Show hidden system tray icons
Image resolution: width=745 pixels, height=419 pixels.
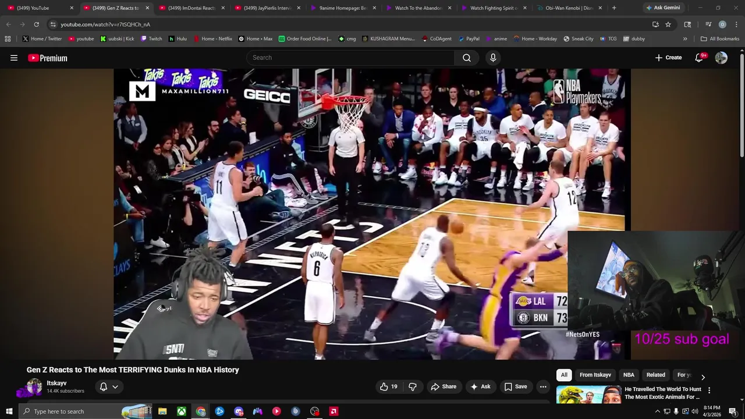[658, 411]
